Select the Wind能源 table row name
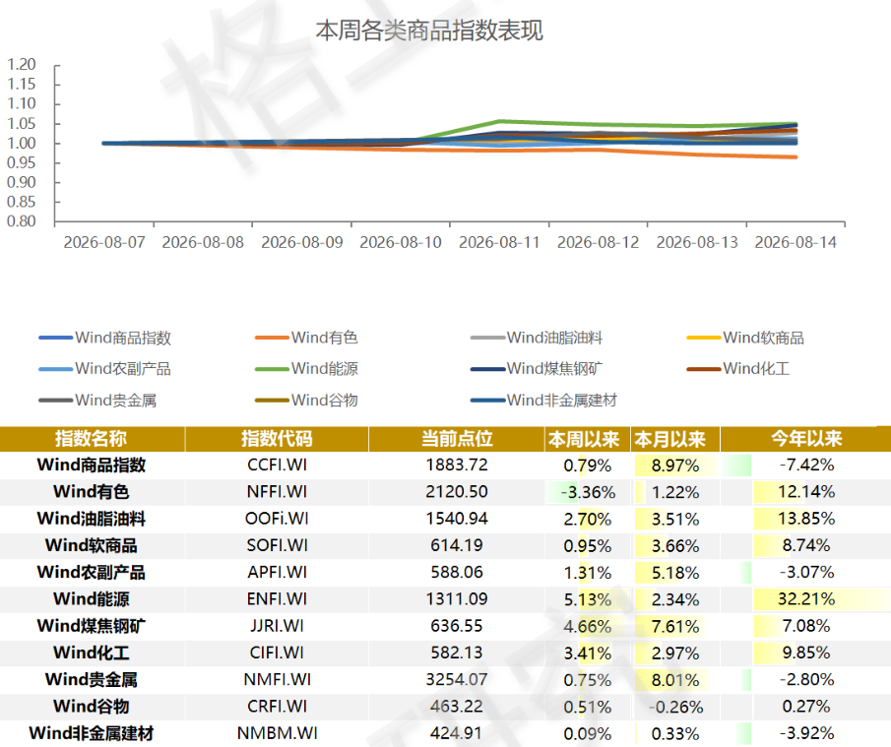 (91, 599)
